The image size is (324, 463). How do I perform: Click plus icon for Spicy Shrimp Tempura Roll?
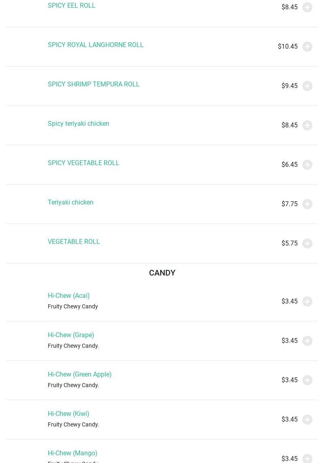pyautogui.click(x=307, y=86)
